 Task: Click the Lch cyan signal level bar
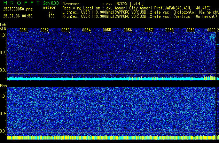pyautogui.click(x=111, y=78)
